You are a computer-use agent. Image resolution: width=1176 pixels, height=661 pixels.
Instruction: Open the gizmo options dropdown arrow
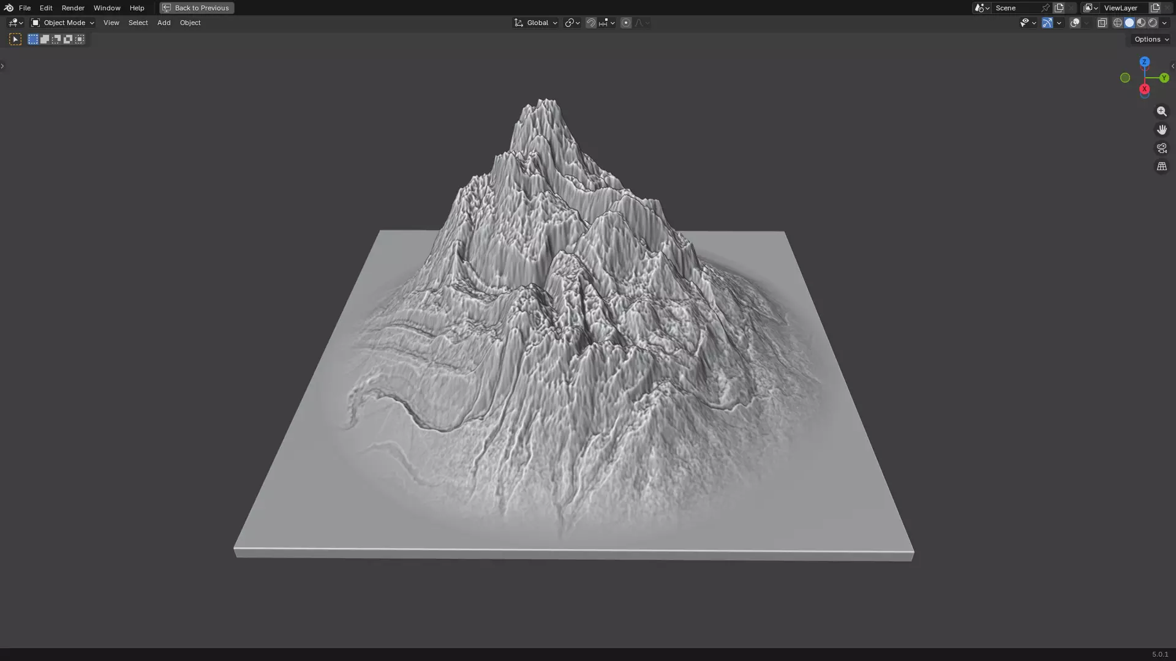(x=1059, y=23)
